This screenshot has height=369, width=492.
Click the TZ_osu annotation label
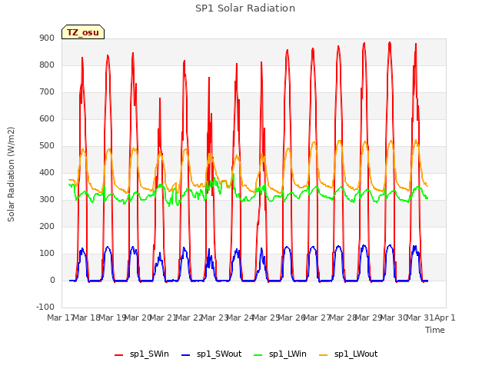point(83,32)
